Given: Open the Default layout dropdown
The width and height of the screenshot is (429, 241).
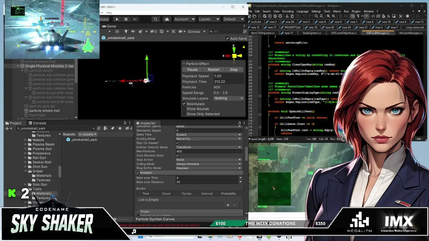Looking at the screenshot, I should [x=233, y=19].
